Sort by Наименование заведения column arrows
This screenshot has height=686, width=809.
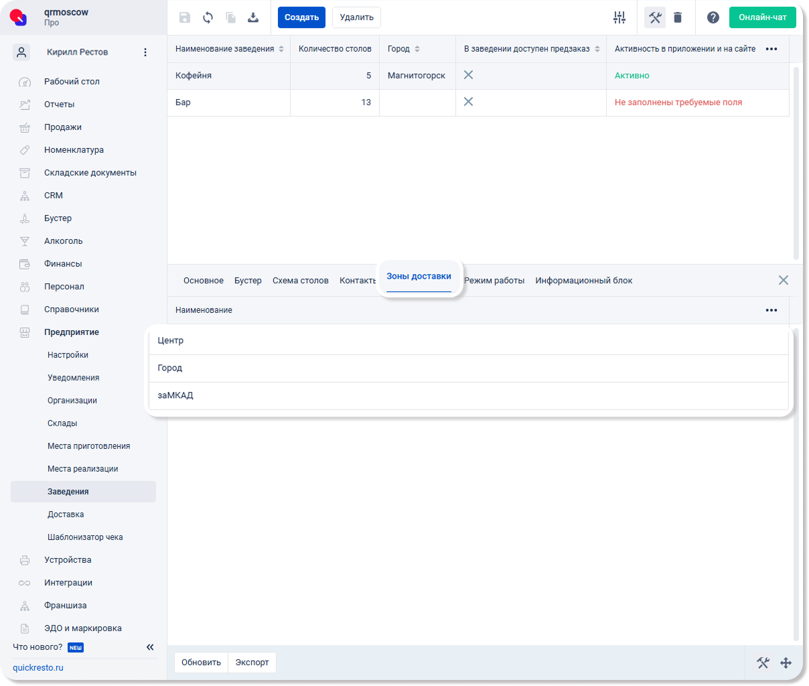pyautogui.click(x=281, y=49)
